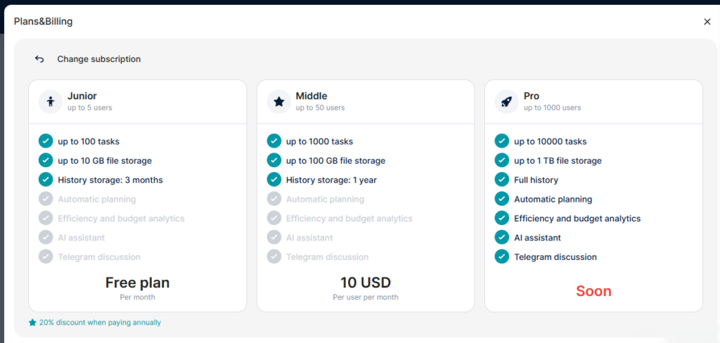Click Middle checkmark for up to 1000 tasks
Screen dimensions: 720x343
tap(274, 141)
